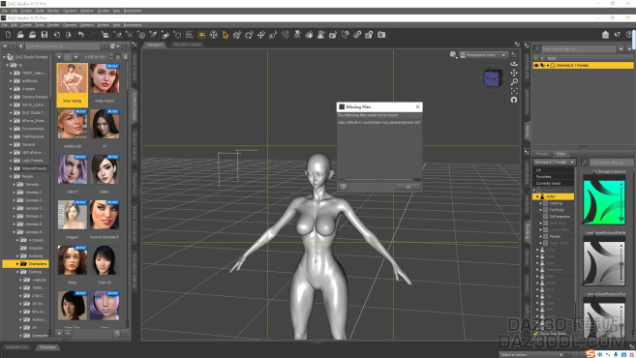Click the microphone icon in system tray
This screenshot has height=358, width=636.
(616, 355)
